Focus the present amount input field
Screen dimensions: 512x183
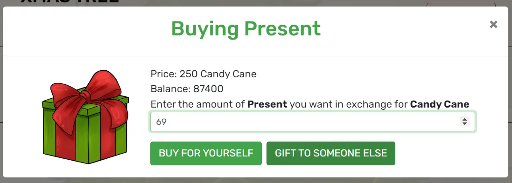(x=313, y=122)
